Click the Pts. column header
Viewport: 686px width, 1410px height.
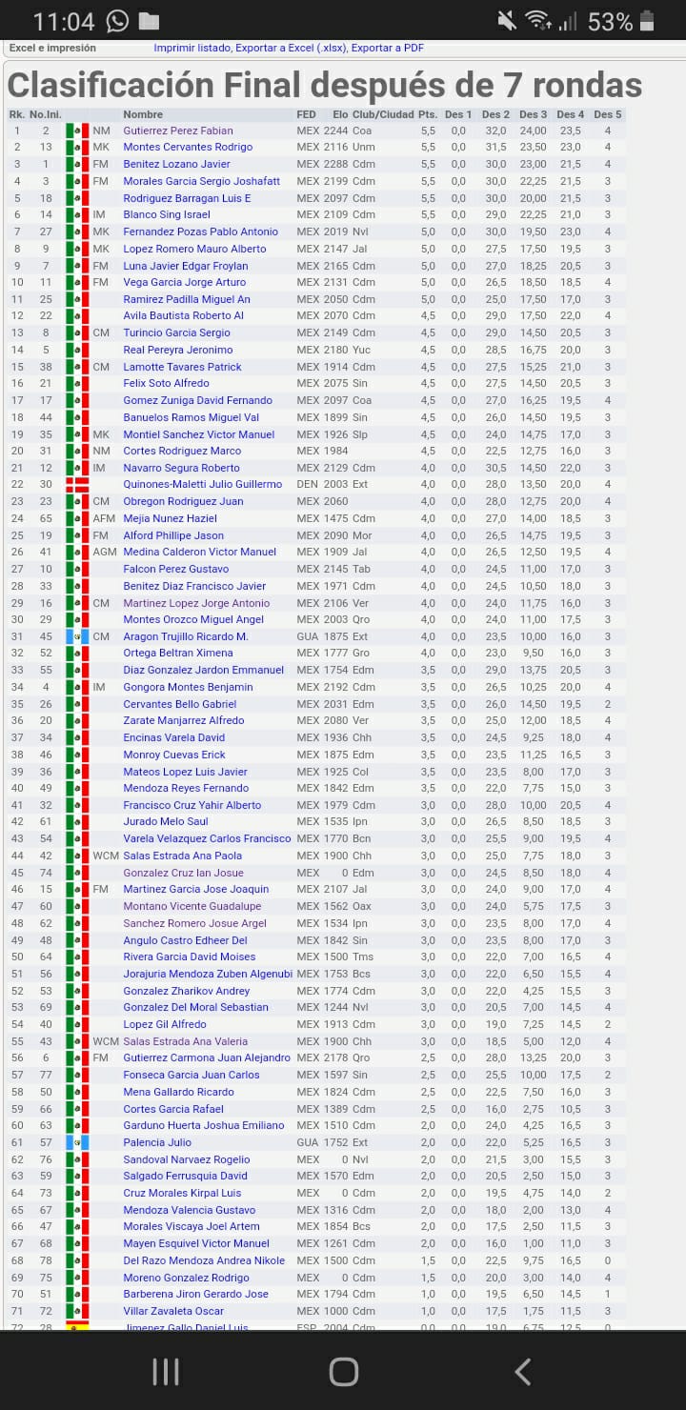(428, 114)
